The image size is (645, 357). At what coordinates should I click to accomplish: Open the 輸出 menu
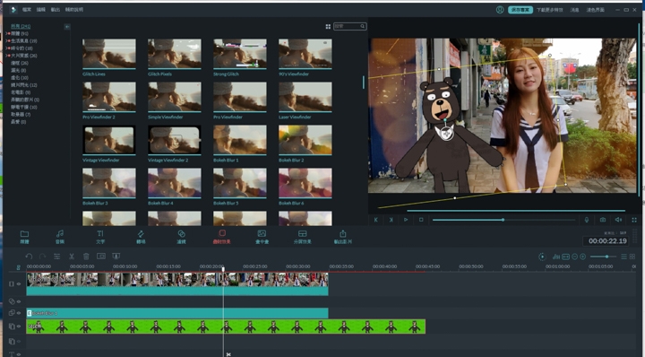56,10
